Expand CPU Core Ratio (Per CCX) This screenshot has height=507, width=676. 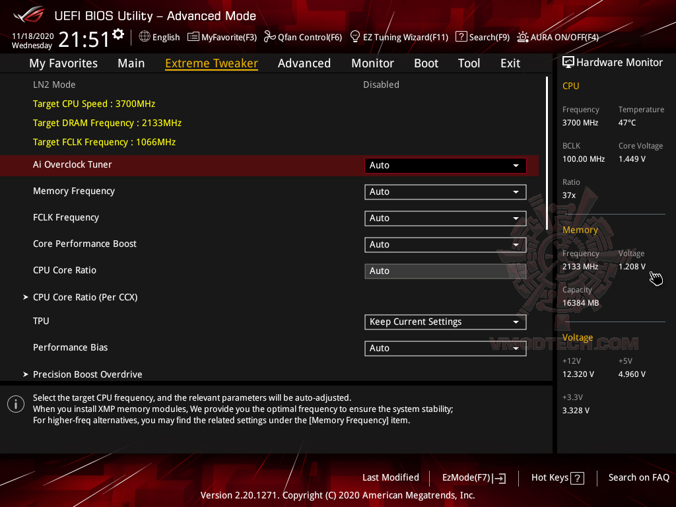point(85,297)
